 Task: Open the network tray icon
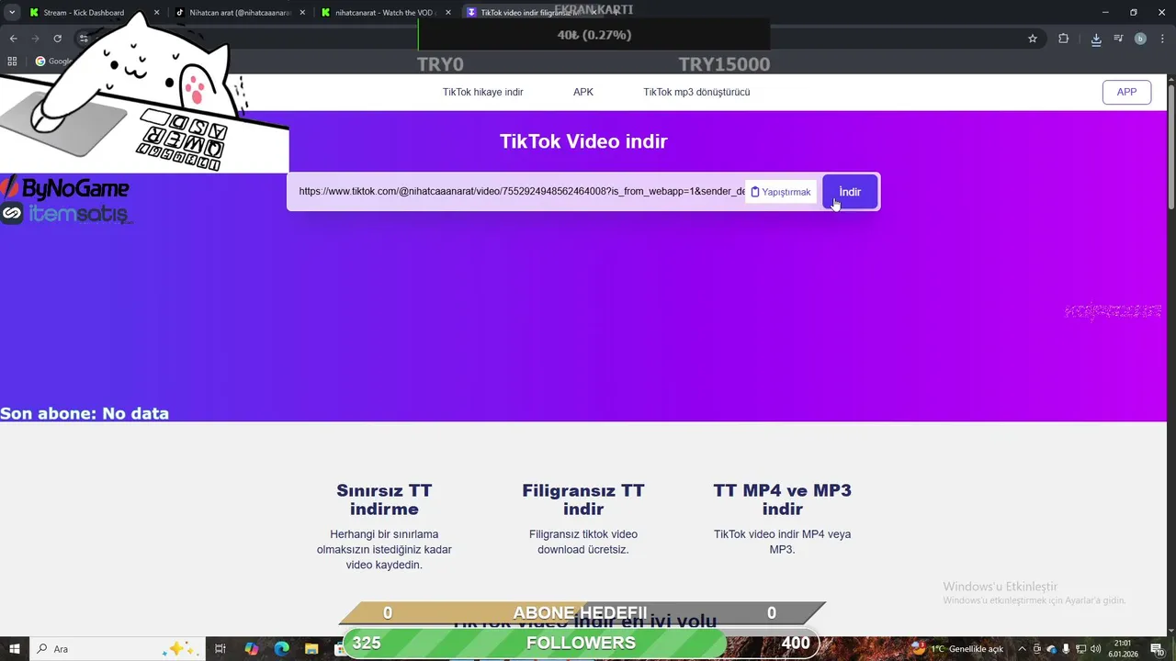click(x=1079, y=649)
